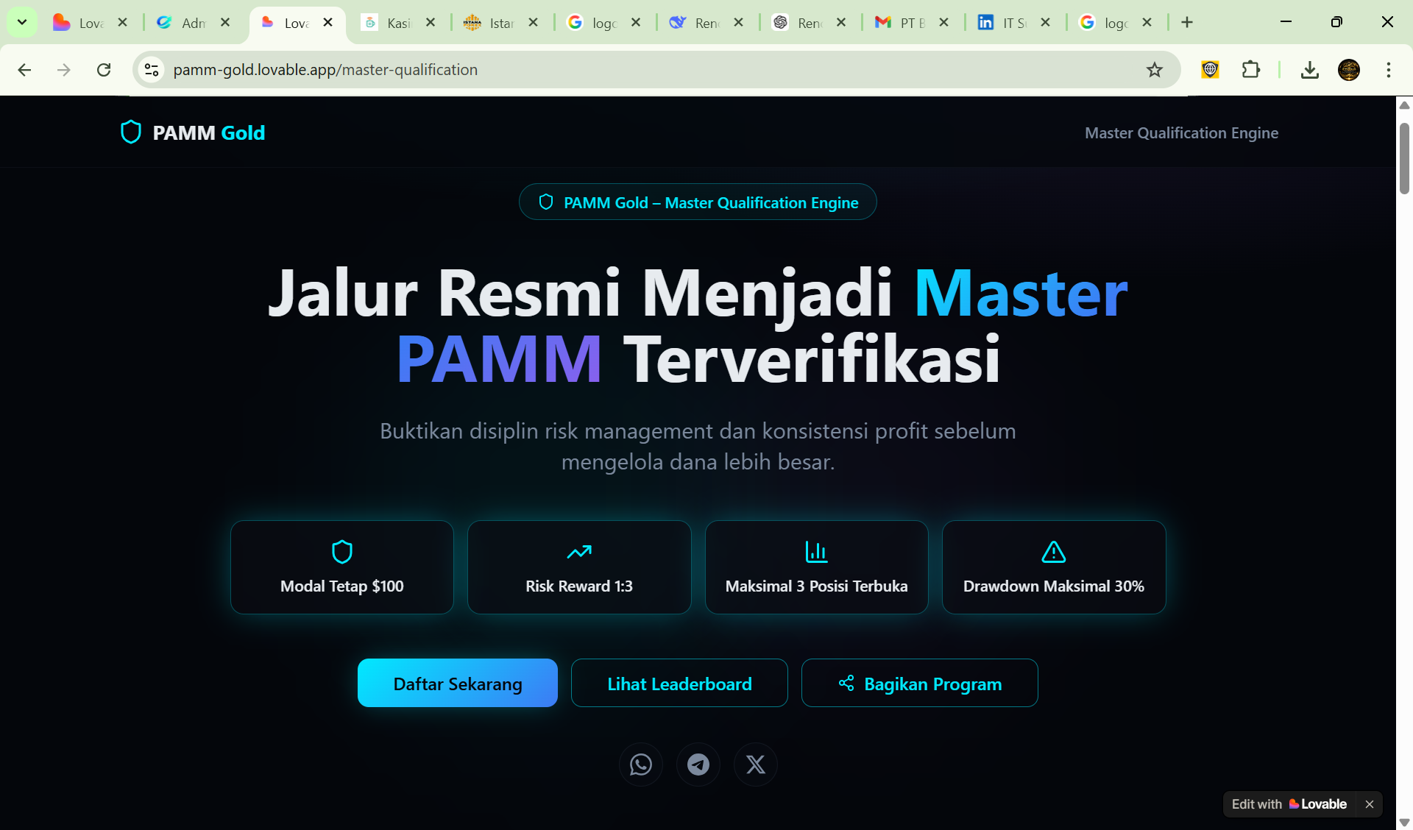Click the X (Twitter) share icon
The image size is (1413, 830).
(x=756, y=765)
